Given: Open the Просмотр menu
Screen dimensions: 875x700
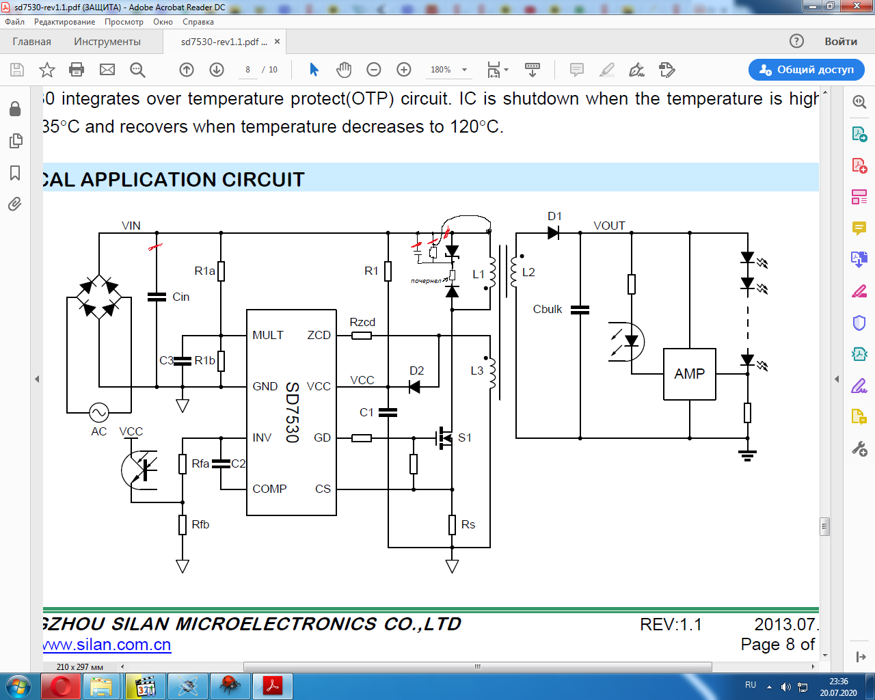Looking at the screenshot, I should point(124,22).
